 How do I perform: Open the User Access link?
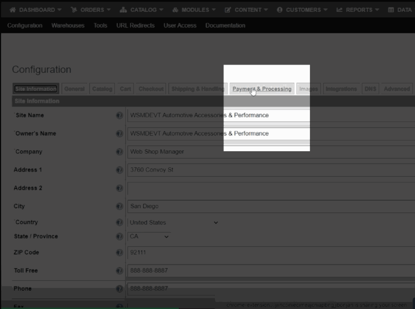pos(180,25)
